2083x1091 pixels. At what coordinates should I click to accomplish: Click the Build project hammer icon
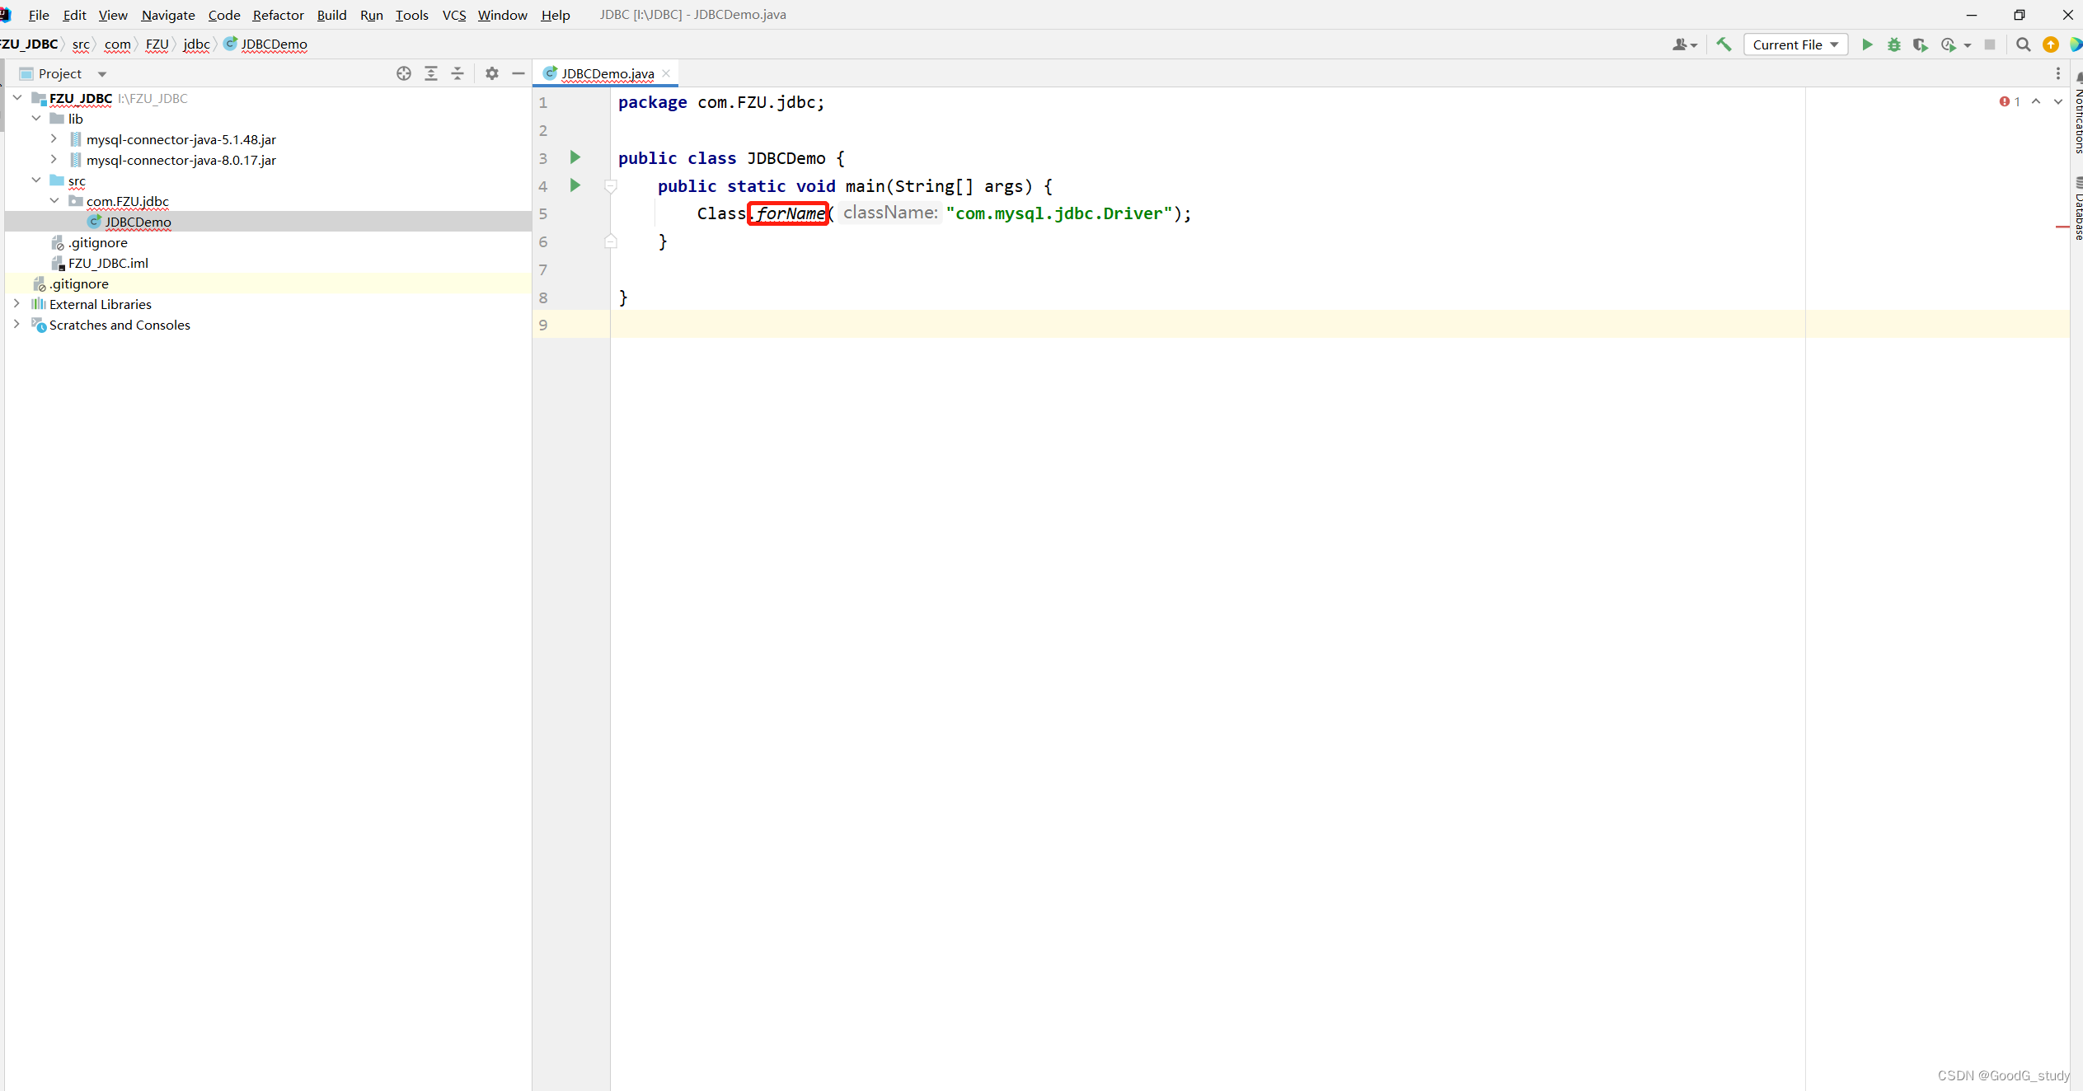click(1724, 44)
